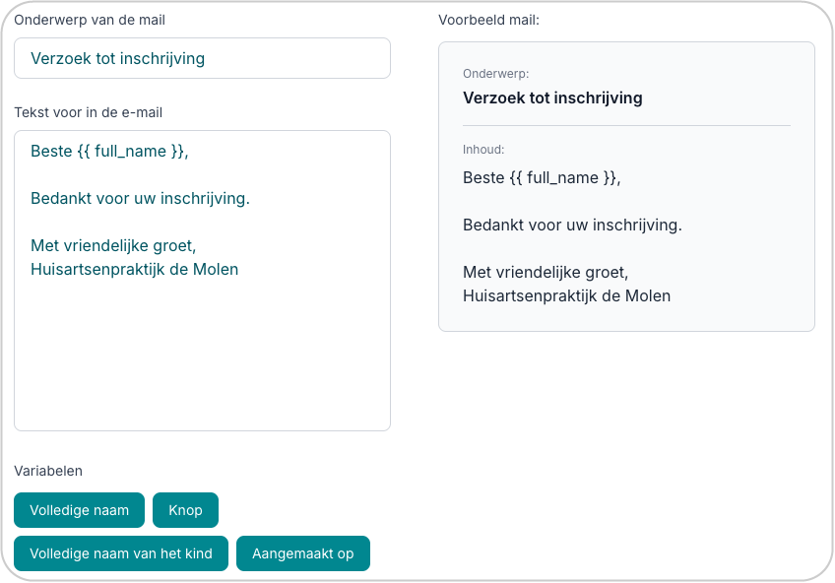Insert the 'Aangemaakt op' variable
Viewport: 835px width, 583px height.
tap(302, 553)
